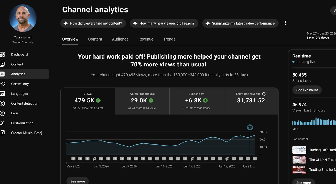This screenshot has width=336, height=184.
Task: Click the '50,435' subscriber count
Action: click(300, 75)
